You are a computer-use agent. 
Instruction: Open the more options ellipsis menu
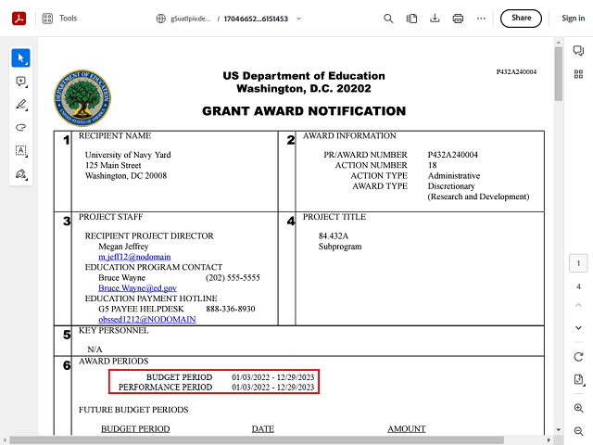[x=482, y=18]
